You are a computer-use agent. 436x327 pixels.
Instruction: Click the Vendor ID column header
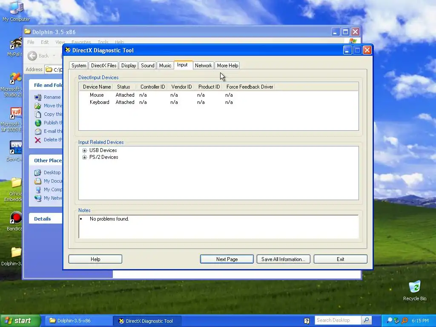pyautogui.click(x=181, y=87)
